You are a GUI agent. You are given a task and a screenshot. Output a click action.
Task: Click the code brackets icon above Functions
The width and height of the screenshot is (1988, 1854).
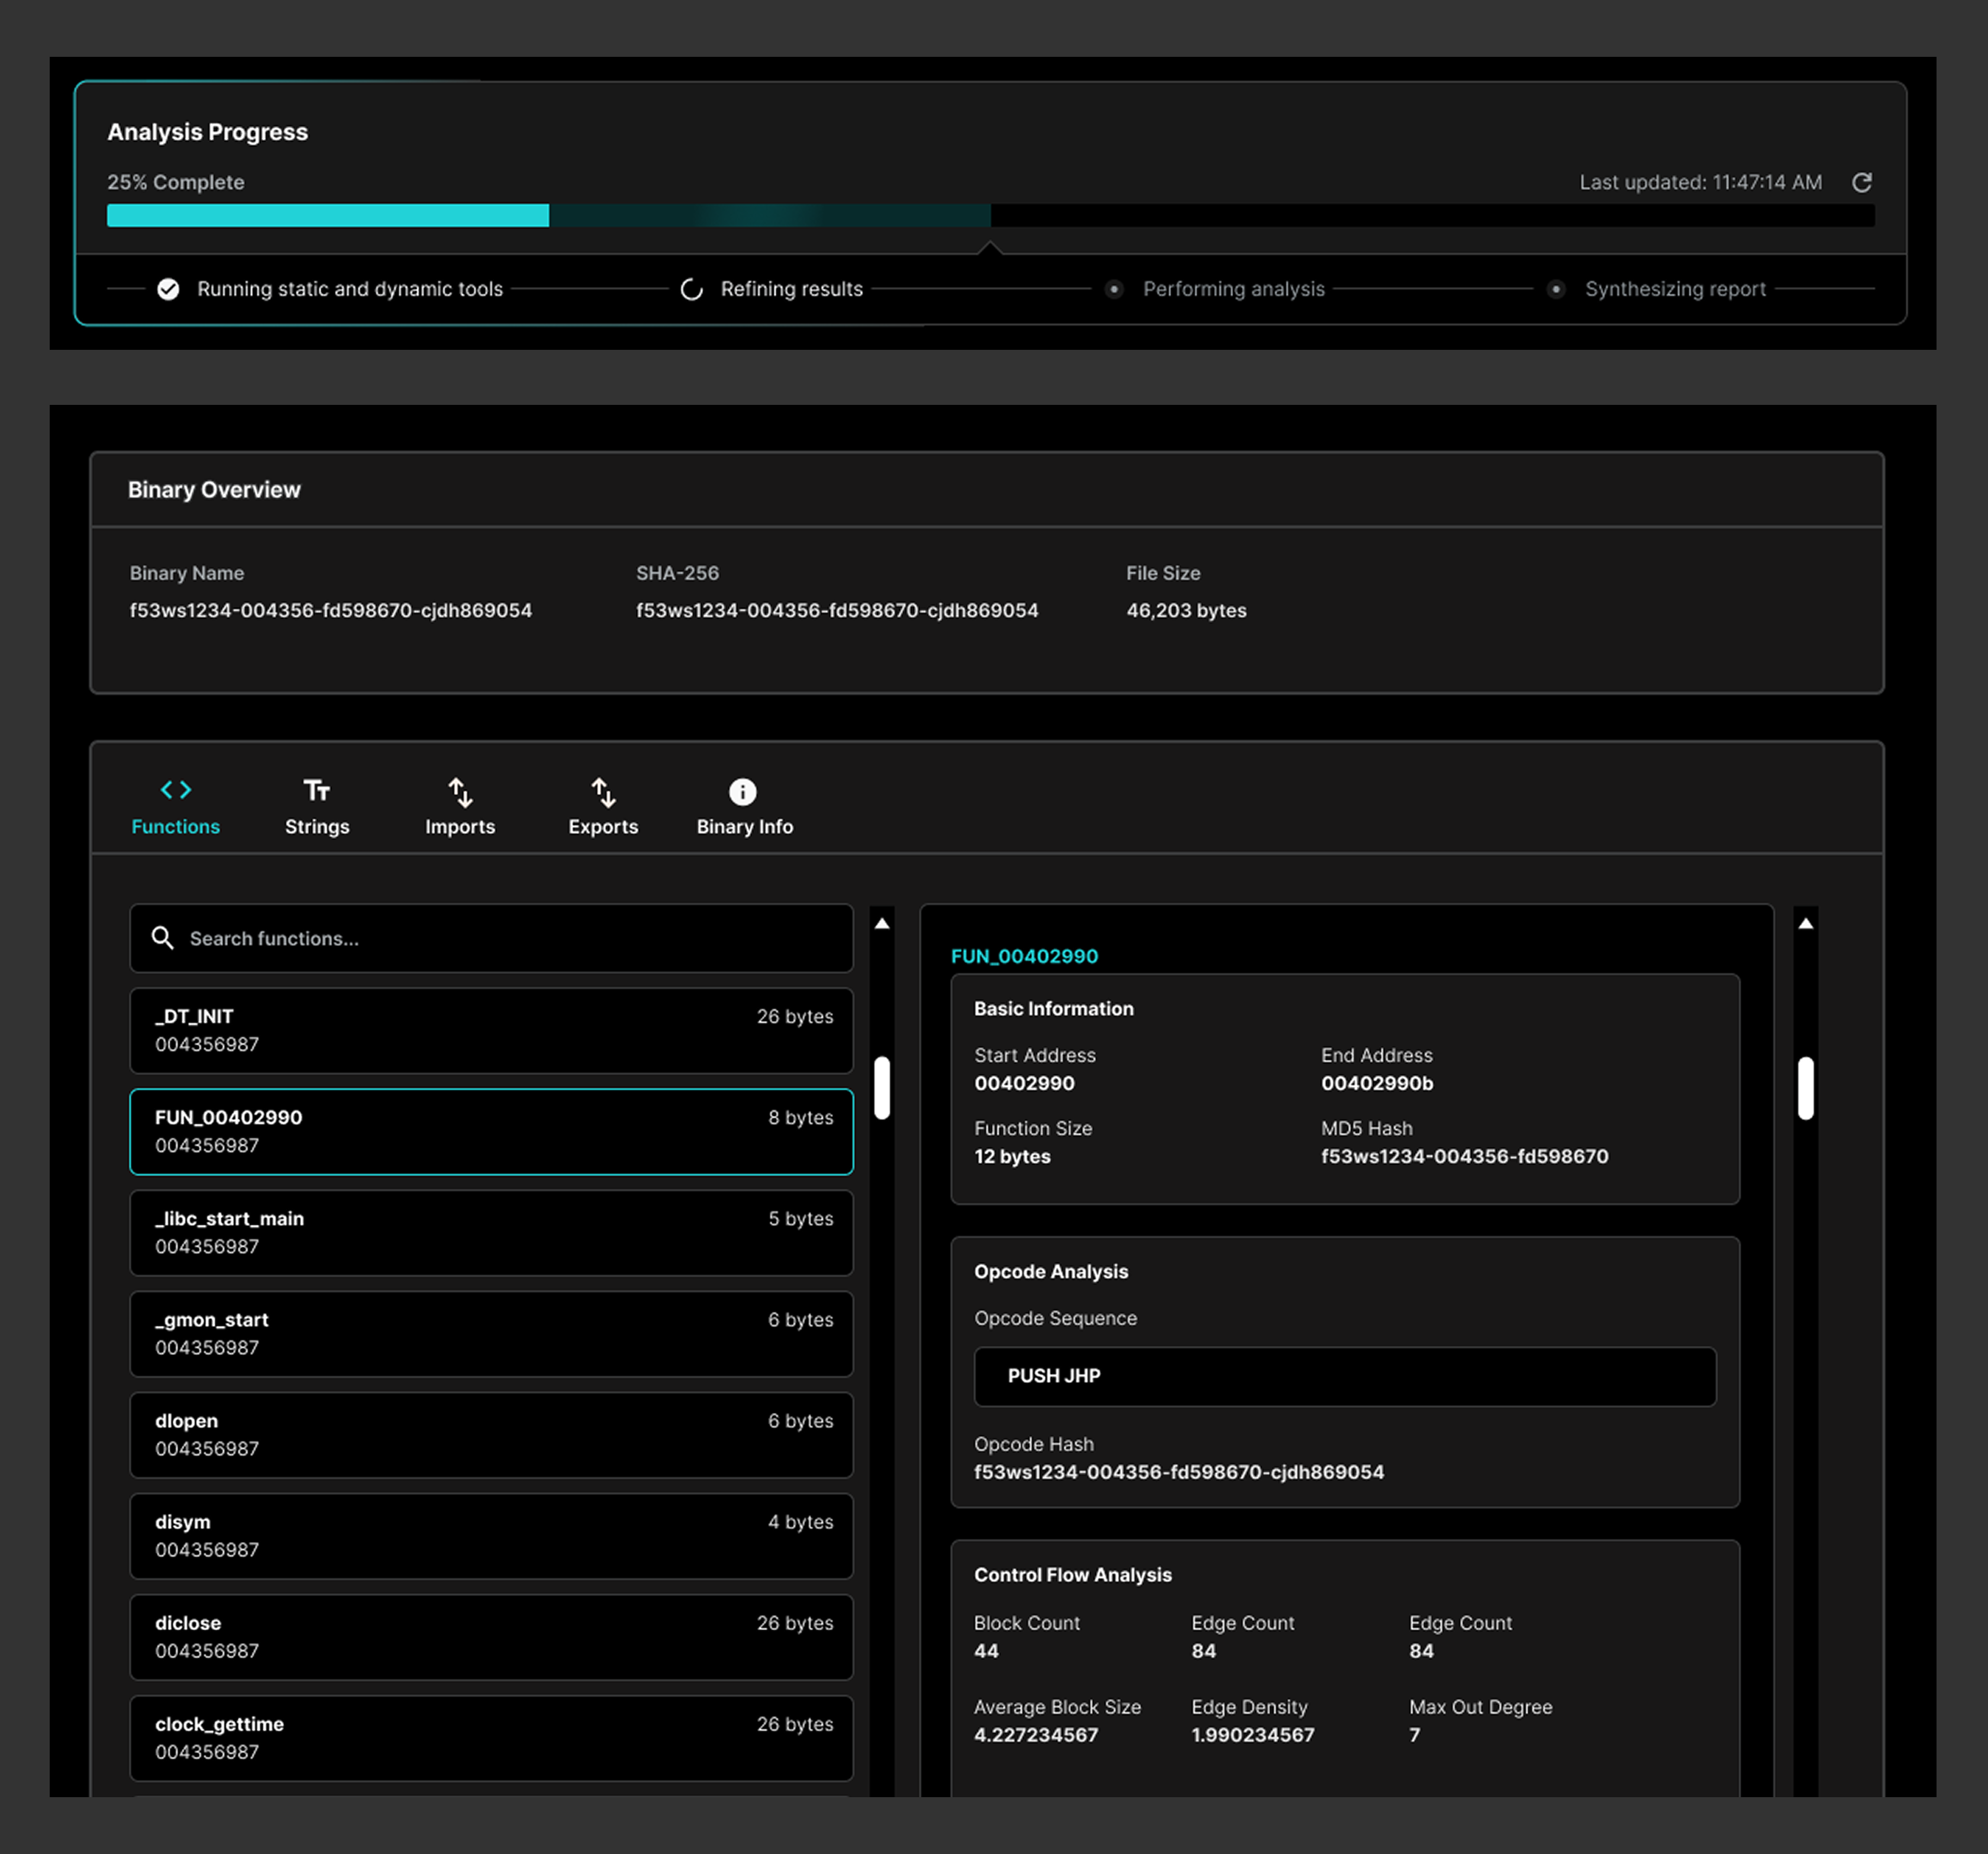pyautogui.click(x=176, y=790)
